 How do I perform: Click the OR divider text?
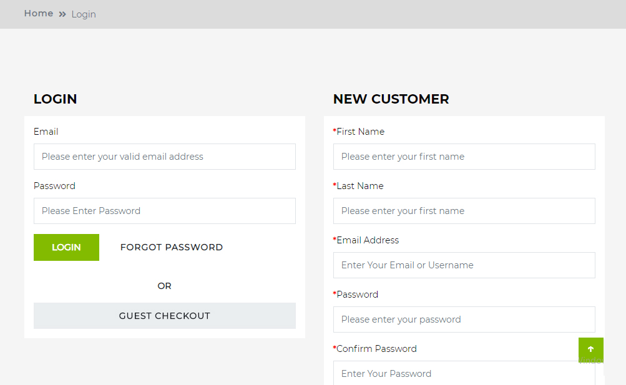point(164,286)
